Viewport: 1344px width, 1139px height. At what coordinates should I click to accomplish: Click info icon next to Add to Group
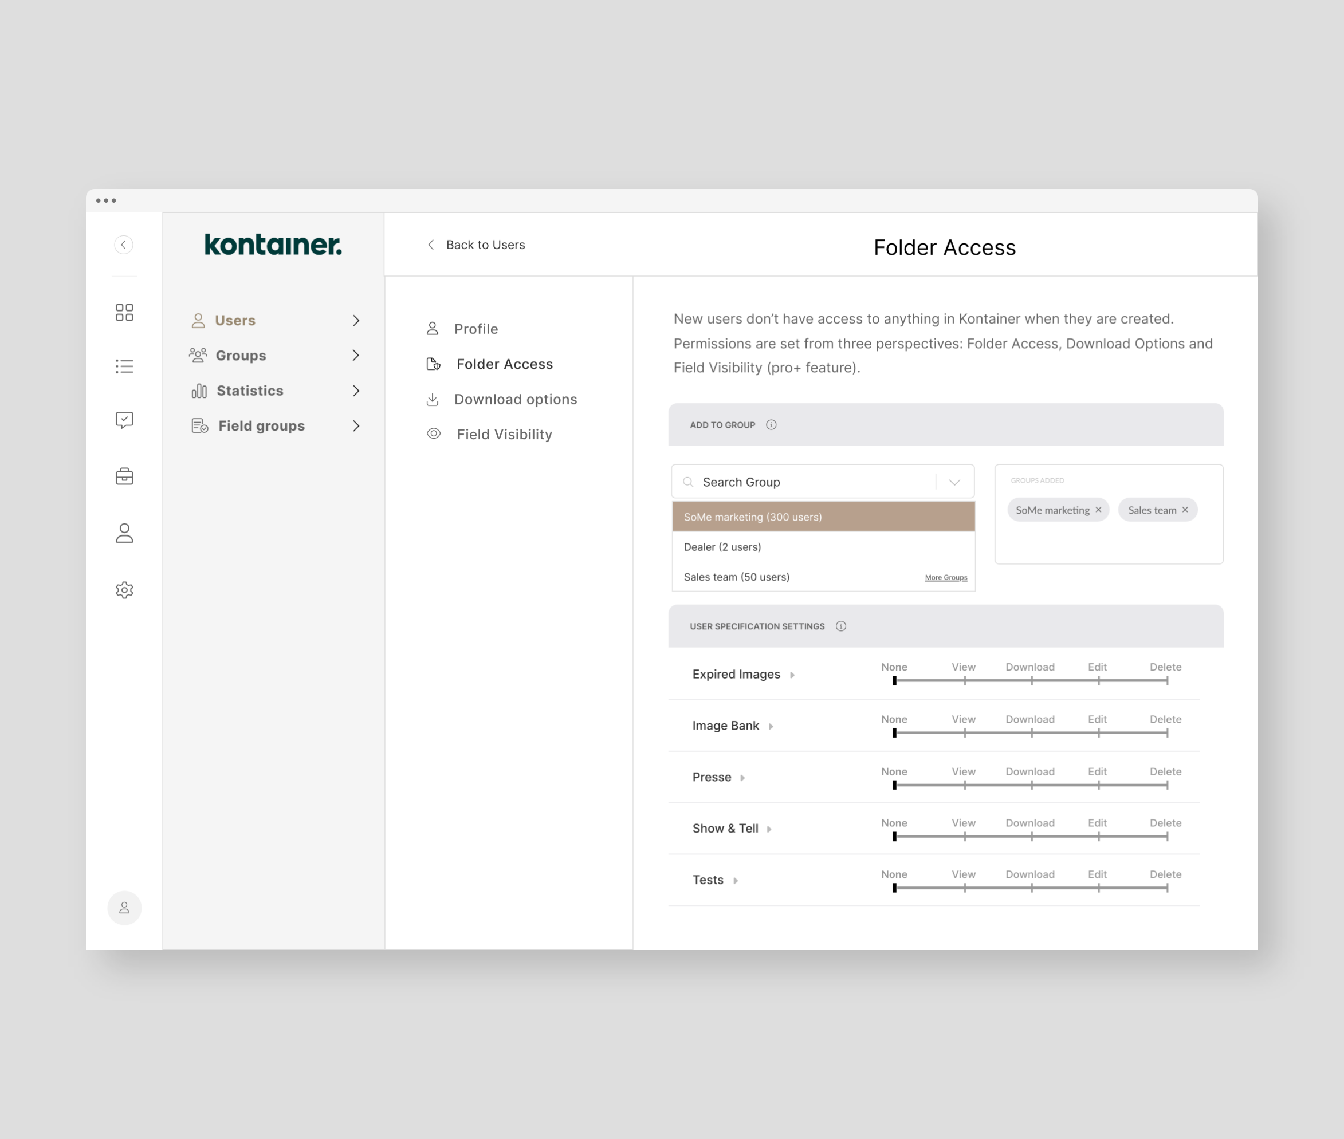(771, 425)
